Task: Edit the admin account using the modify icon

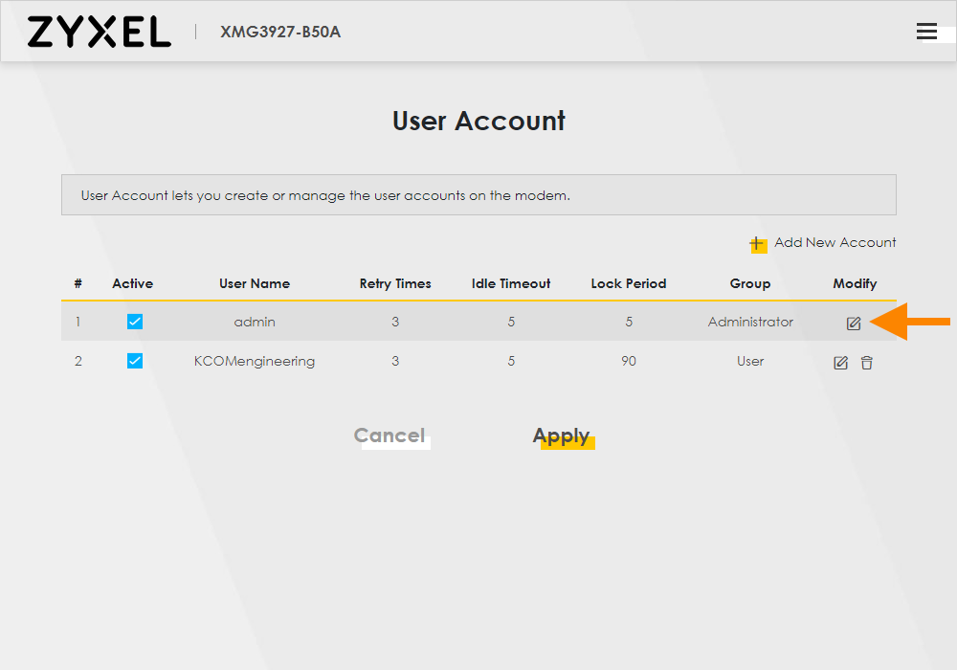Action: click(x=854, y=323)
